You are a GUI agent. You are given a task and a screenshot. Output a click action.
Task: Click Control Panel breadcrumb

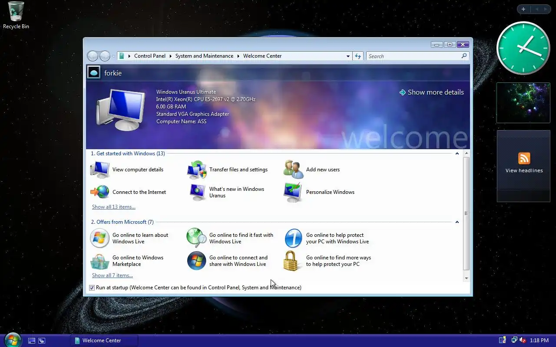coord(150,56)
